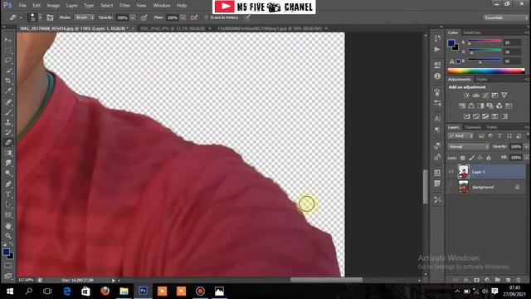Click the Vibrance adjustment icon

coord(504,96)
